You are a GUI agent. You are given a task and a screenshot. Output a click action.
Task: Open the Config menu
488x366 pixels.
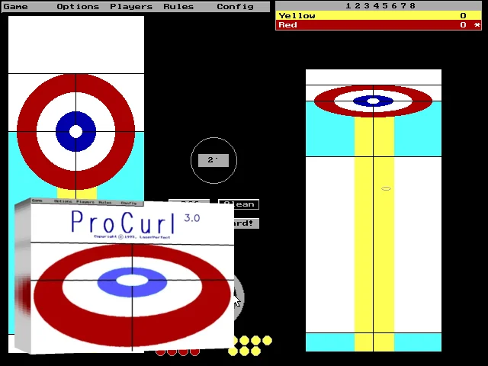pyautogui.click(x=235, y=7)
